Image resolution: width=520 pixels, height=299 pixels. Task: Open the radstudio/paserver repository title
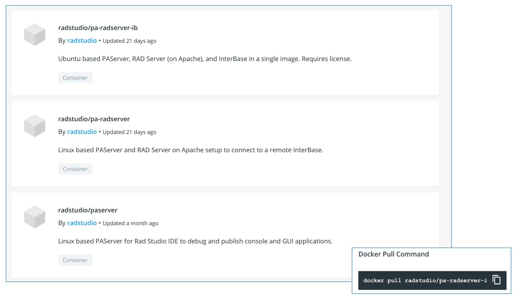[88, 210]
